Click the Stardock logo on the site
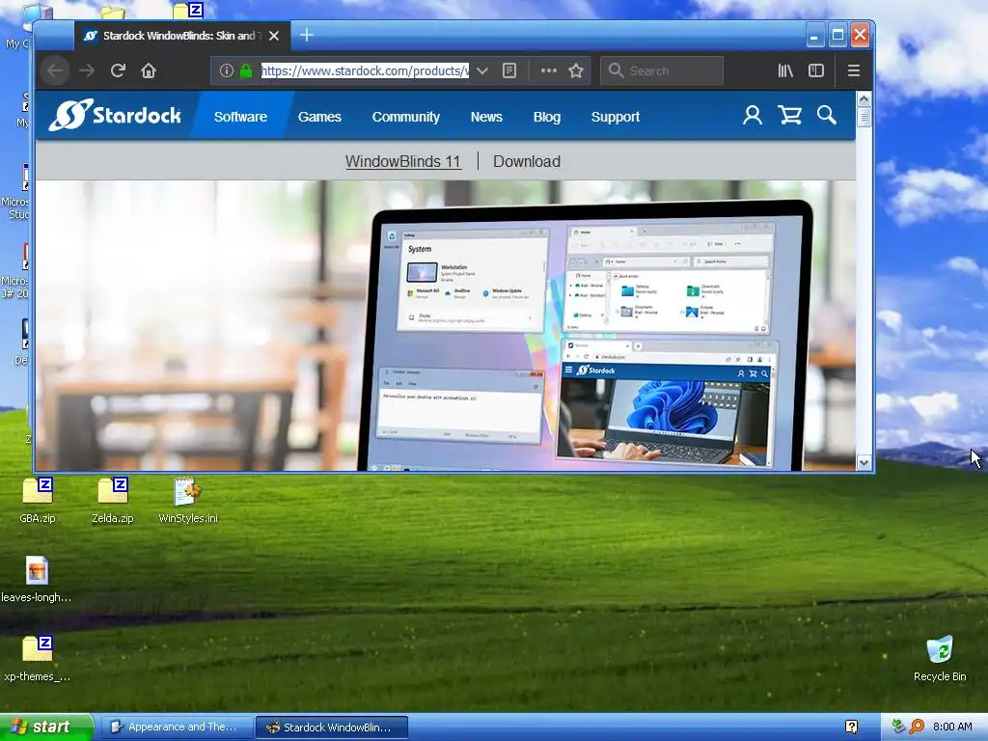Screen dimensions: 988x741 click(x=116, y=116)
